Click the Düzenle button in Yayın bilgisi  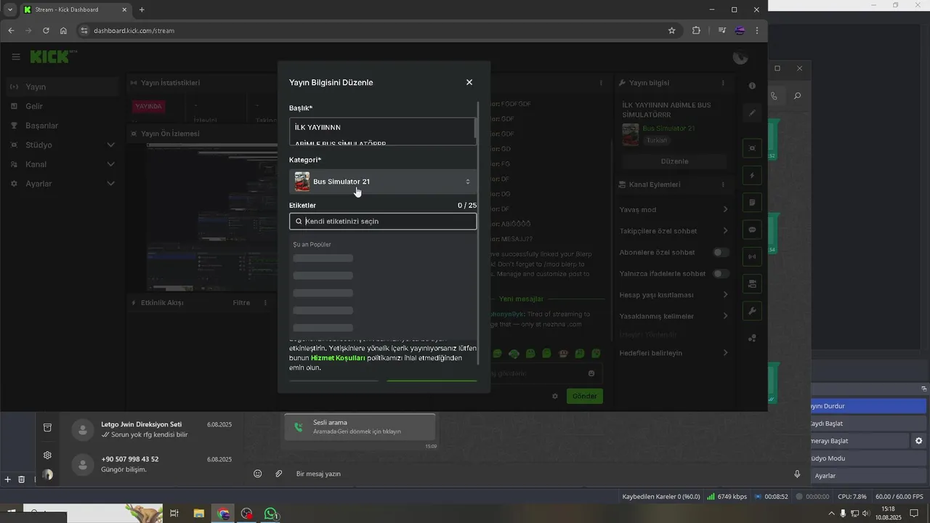[x=674, y=161]
